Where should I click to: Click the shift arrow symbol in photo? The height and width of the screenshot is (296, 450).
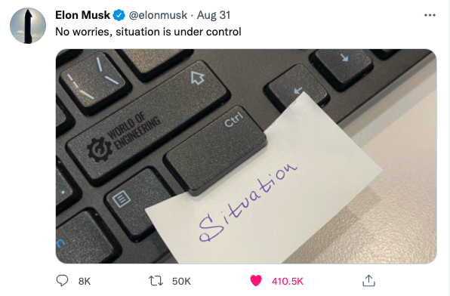click(198, 78)
